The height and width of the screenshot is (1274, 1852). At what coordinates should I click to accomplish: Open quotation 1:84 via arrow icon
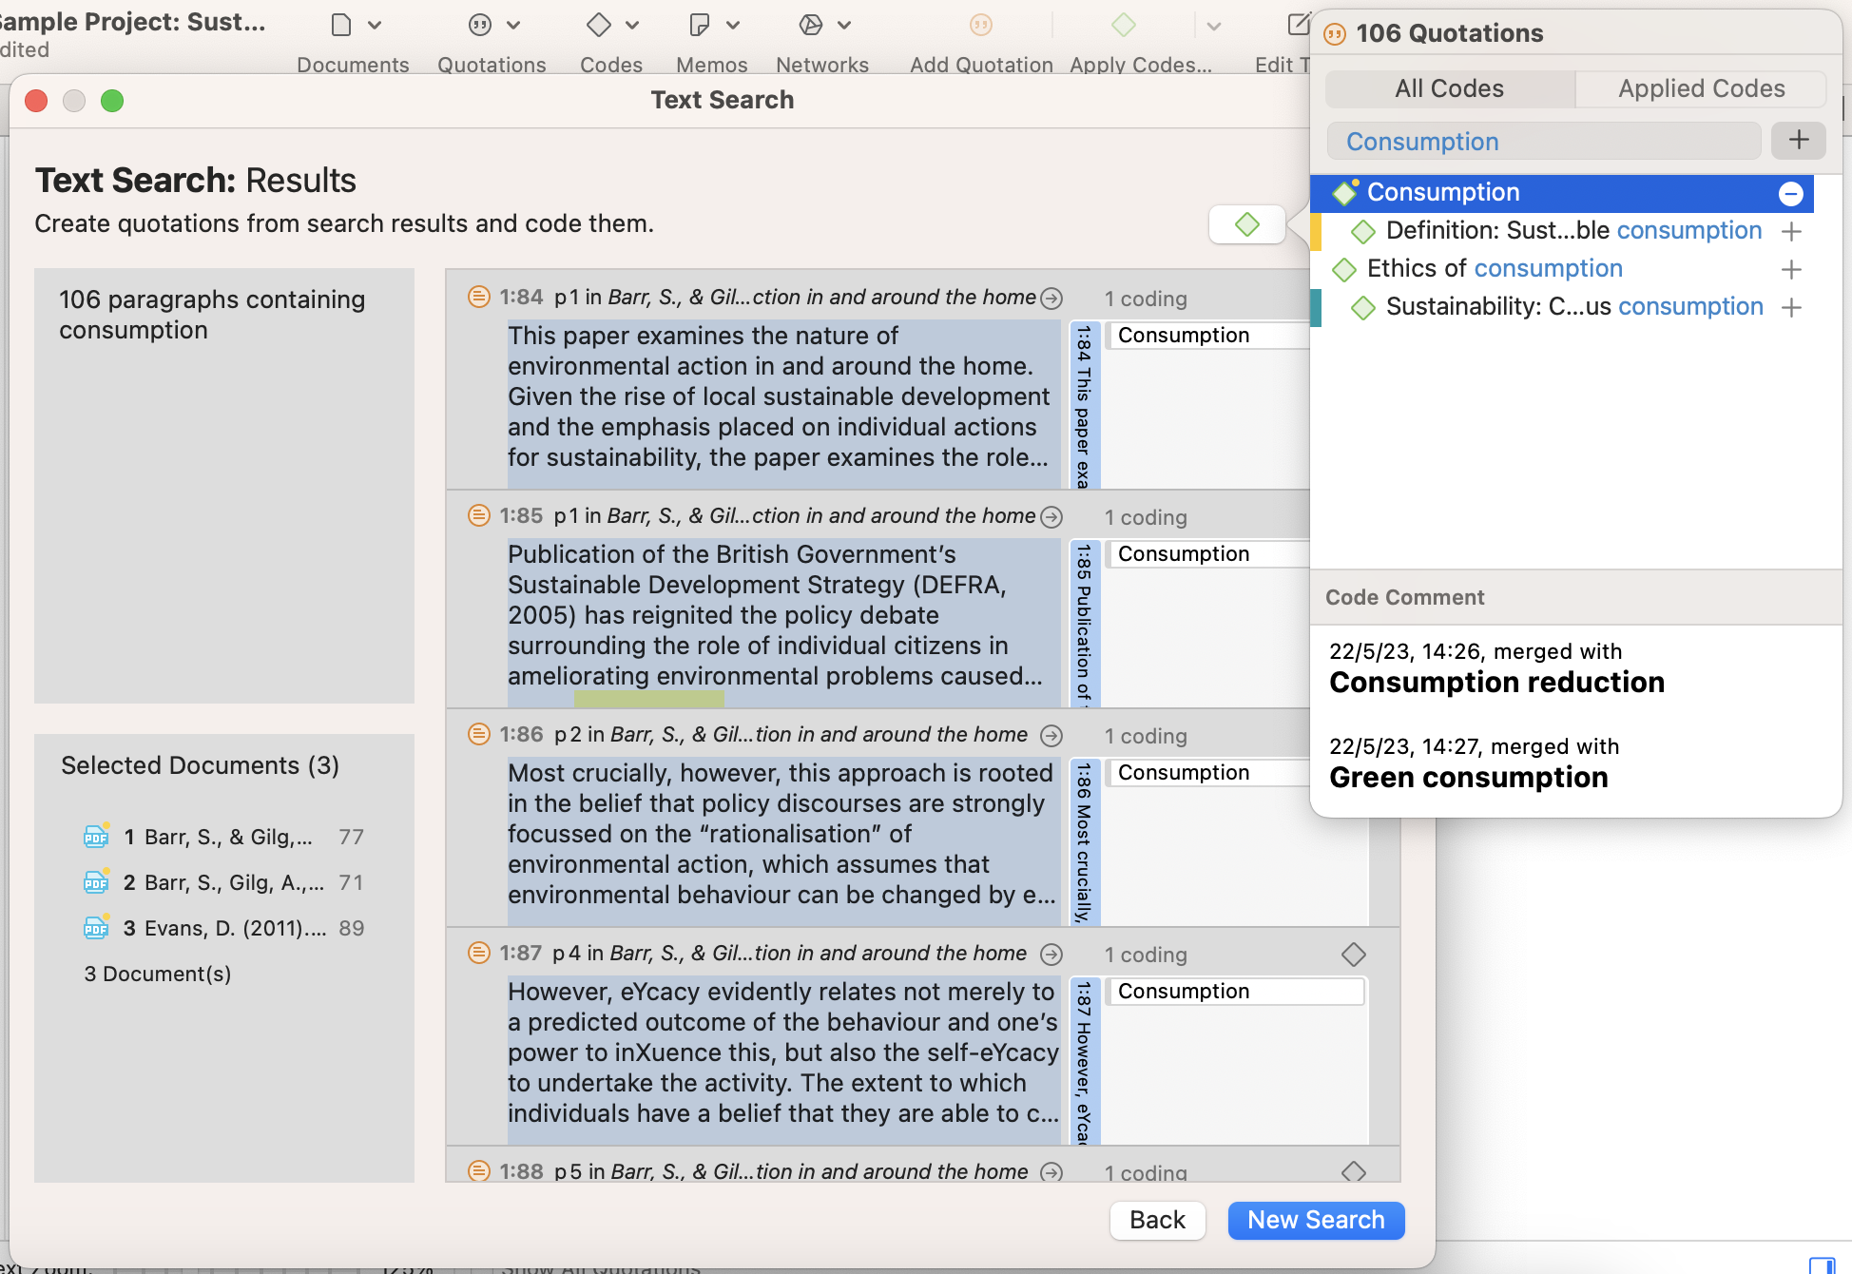1051,299
